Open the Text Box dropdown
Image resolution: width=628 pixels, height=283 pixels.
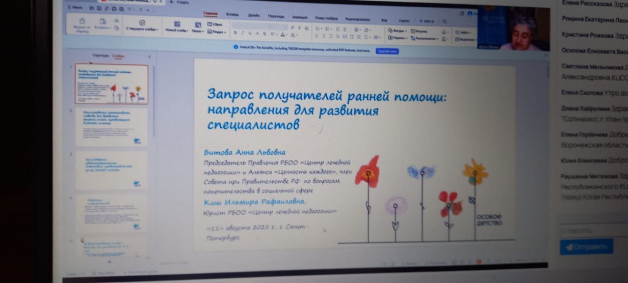click(x=397, y=38)
